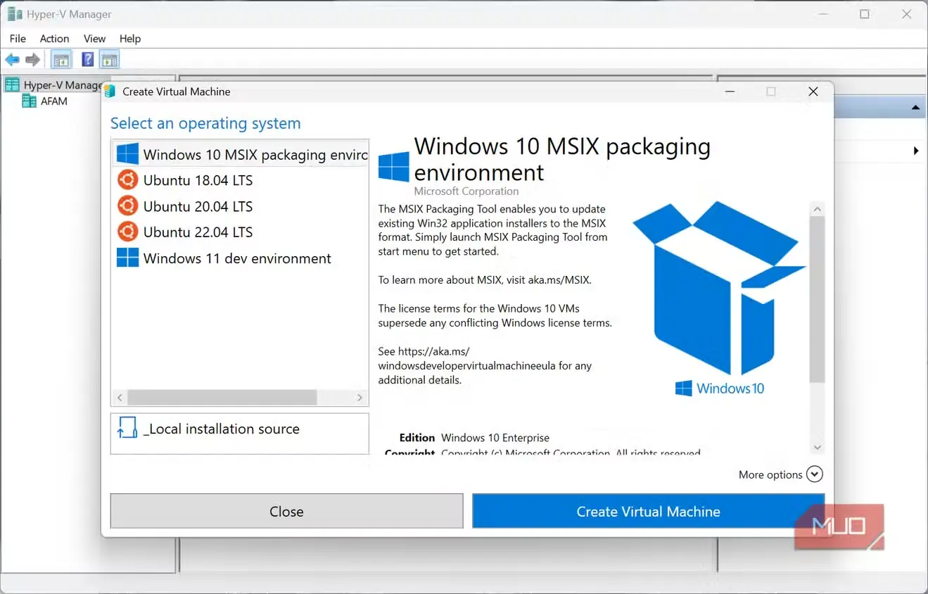Click the Hyper-V Manager title bar app icon
This screenshot has width=928, height=594.
[15, 14]
